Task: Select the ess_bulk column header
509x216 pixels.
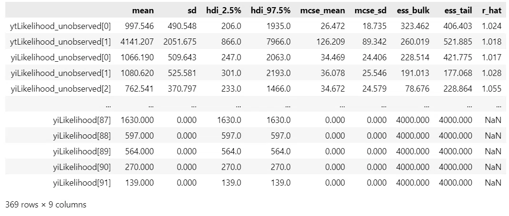Action: pyautogui.click(x=413, y=10)
